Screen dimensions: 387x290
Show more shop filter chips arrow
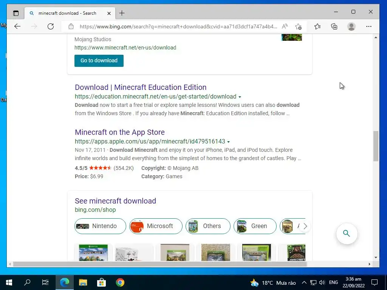(x=305, y=227)
